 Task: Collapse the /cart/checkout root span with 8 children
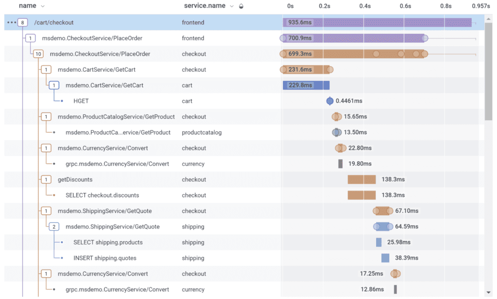point(22,22)
